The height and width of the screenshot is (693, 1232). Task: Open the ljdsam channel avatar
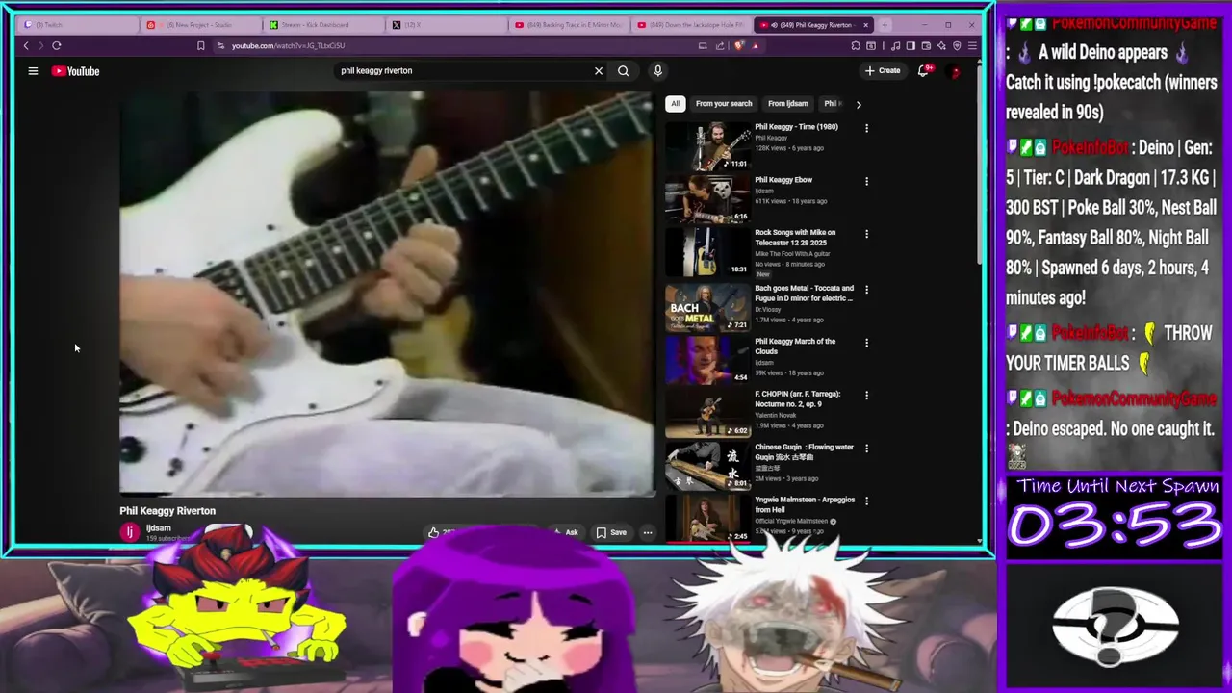pos(130,532)
